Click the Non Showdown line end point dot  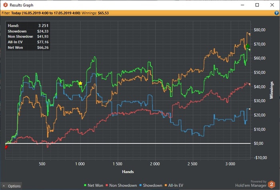pos(250,84)
